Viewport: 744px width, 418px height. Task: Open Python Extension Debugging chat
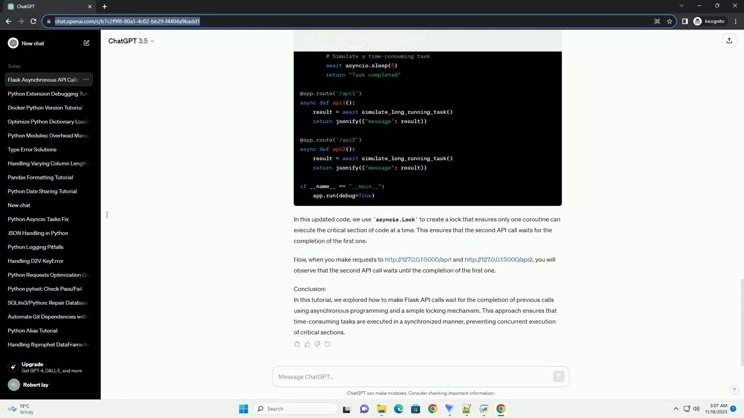pyautogui.click(x=48, y=93)
